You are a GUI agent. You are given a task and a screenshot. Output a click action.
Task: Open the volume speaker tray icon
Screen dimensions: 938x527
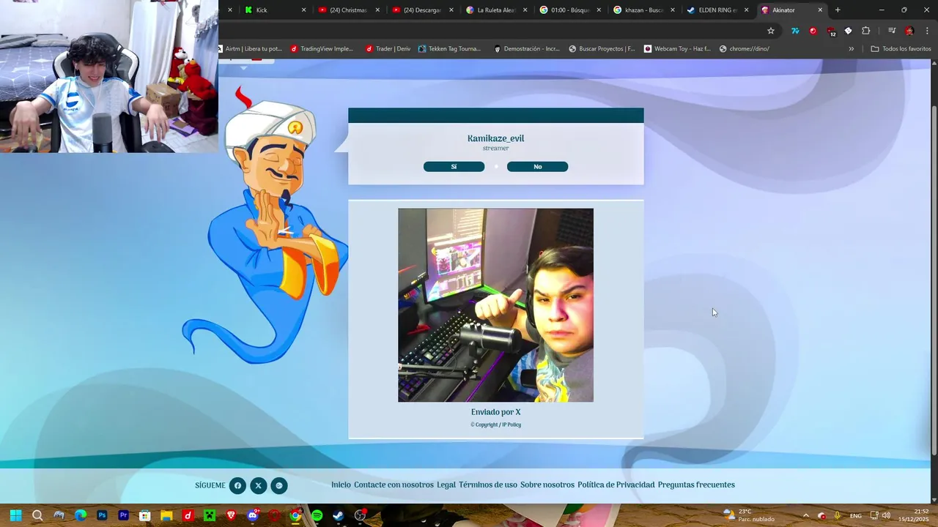886,515
